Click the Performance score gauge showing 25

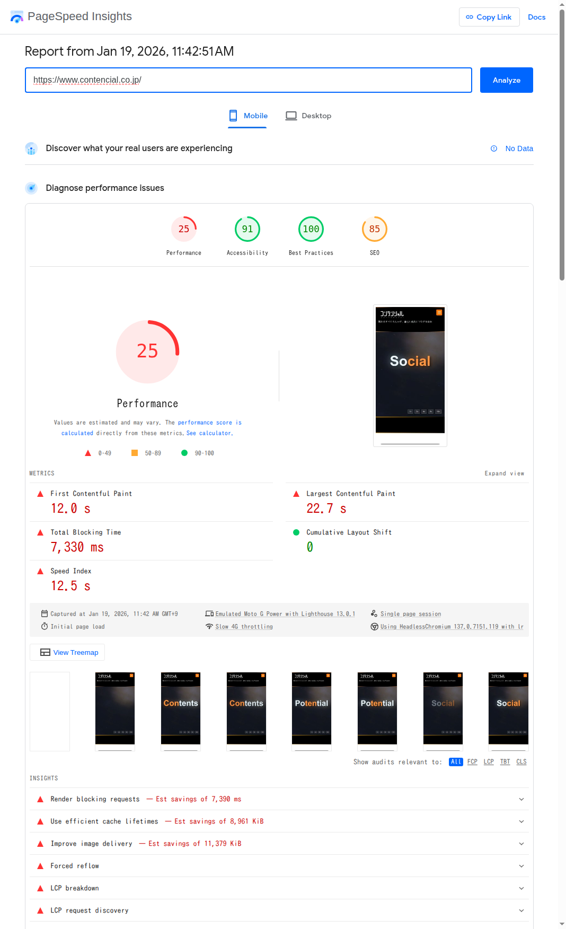pos(184,229)
